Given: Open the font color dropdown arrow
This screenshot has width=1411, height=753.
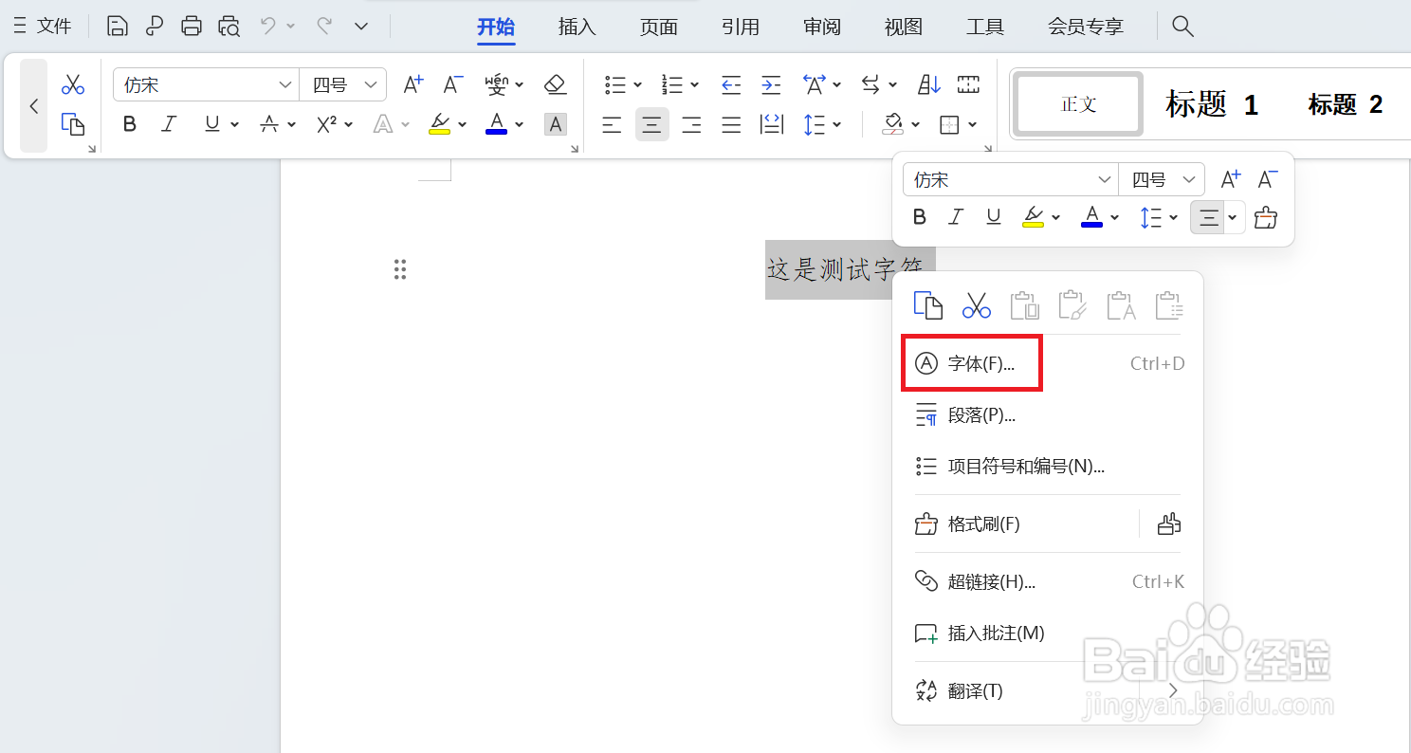Looking at the screenshot, I should (519, 123).
